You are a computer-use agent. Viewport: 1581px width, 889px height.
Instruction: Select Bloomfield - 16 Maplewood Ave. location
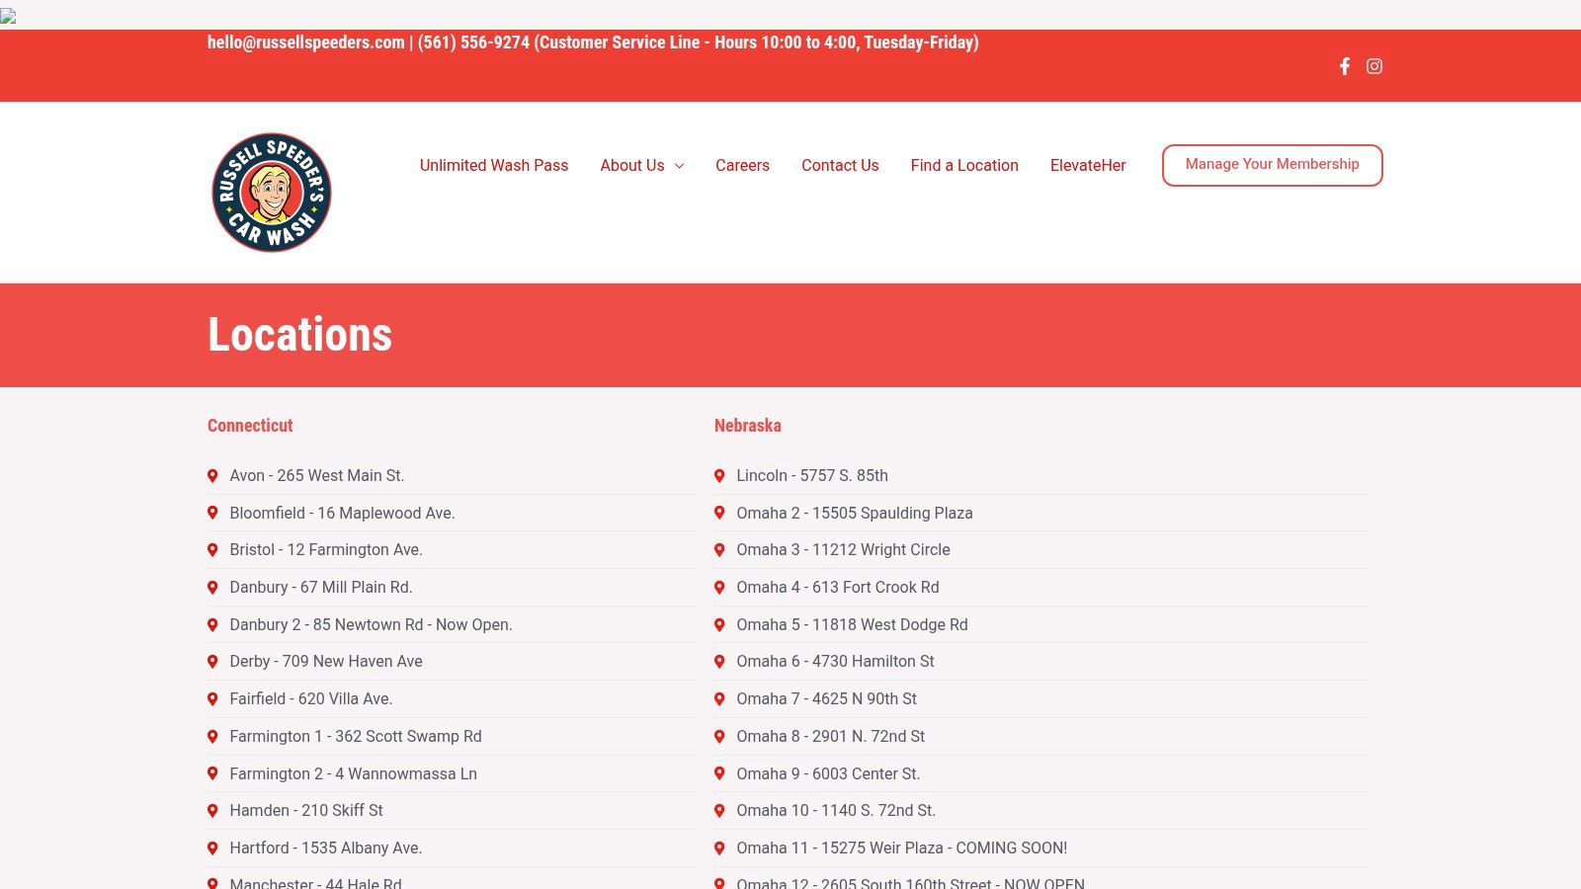click(x=342, y=513)
